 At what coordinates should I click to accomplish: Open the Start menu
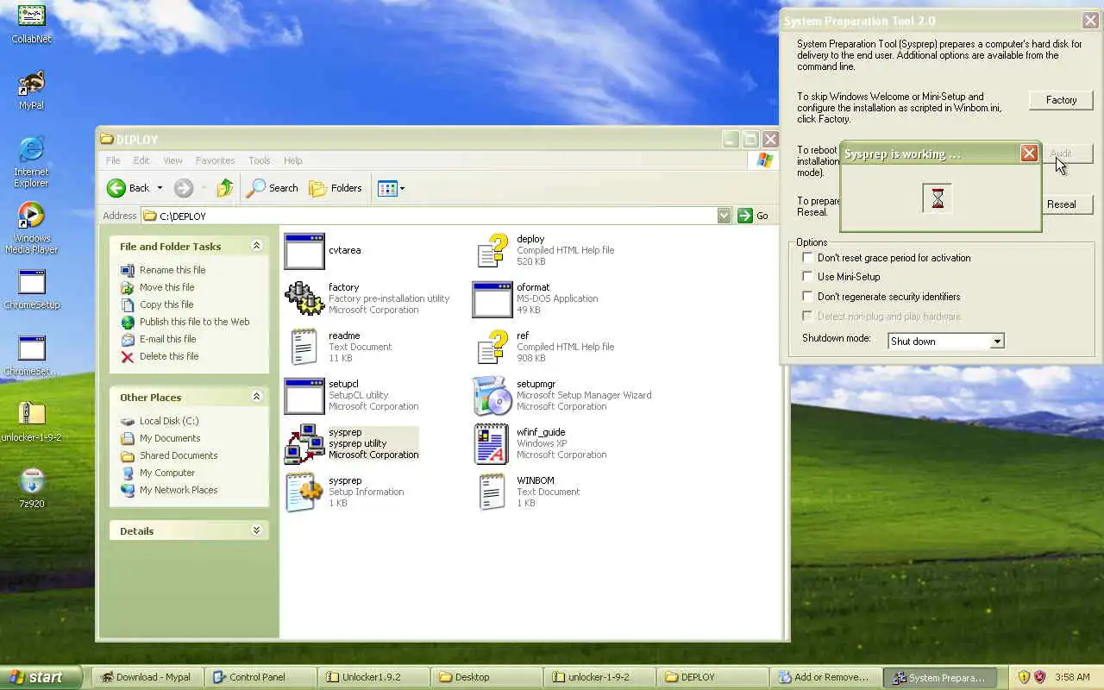tap(41, 677)
